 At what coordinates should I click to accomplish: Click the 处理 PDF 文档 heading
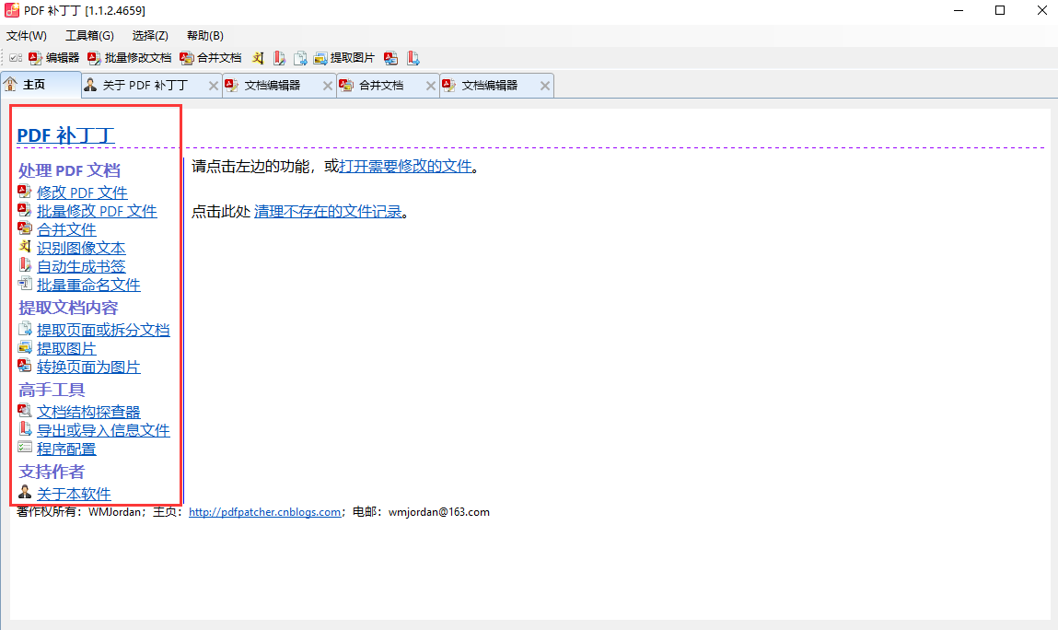tap(69, 170)
